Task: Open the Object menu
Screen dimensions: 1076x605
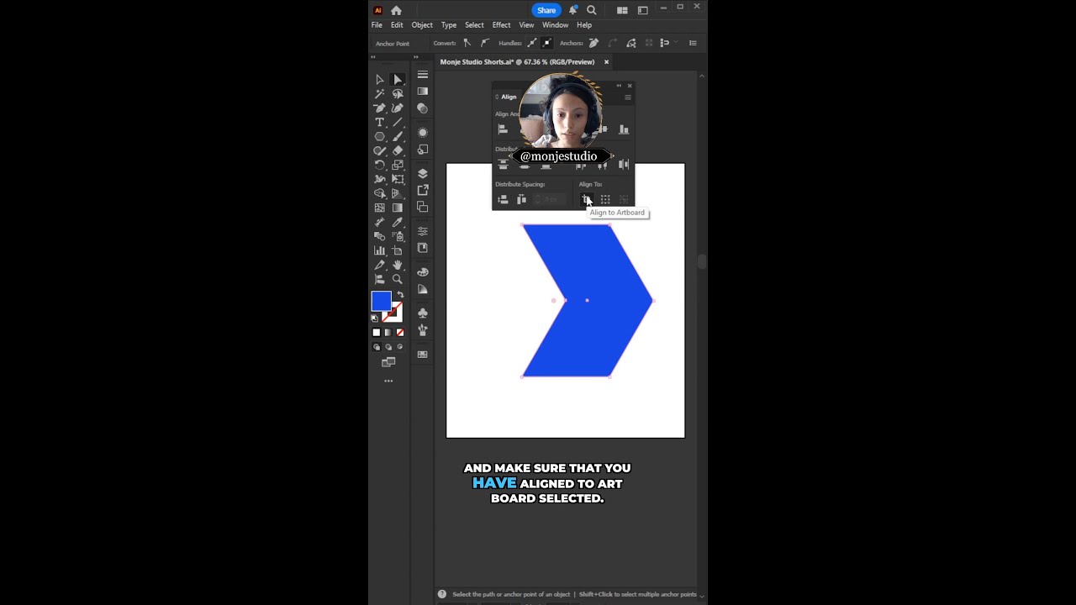Action: point(422,25)
